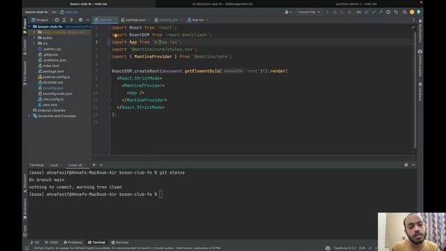This screenshot has width=446, height=251.
Task: Open the terminal sessions dropdown chevron
Action: tap(101, 165)
